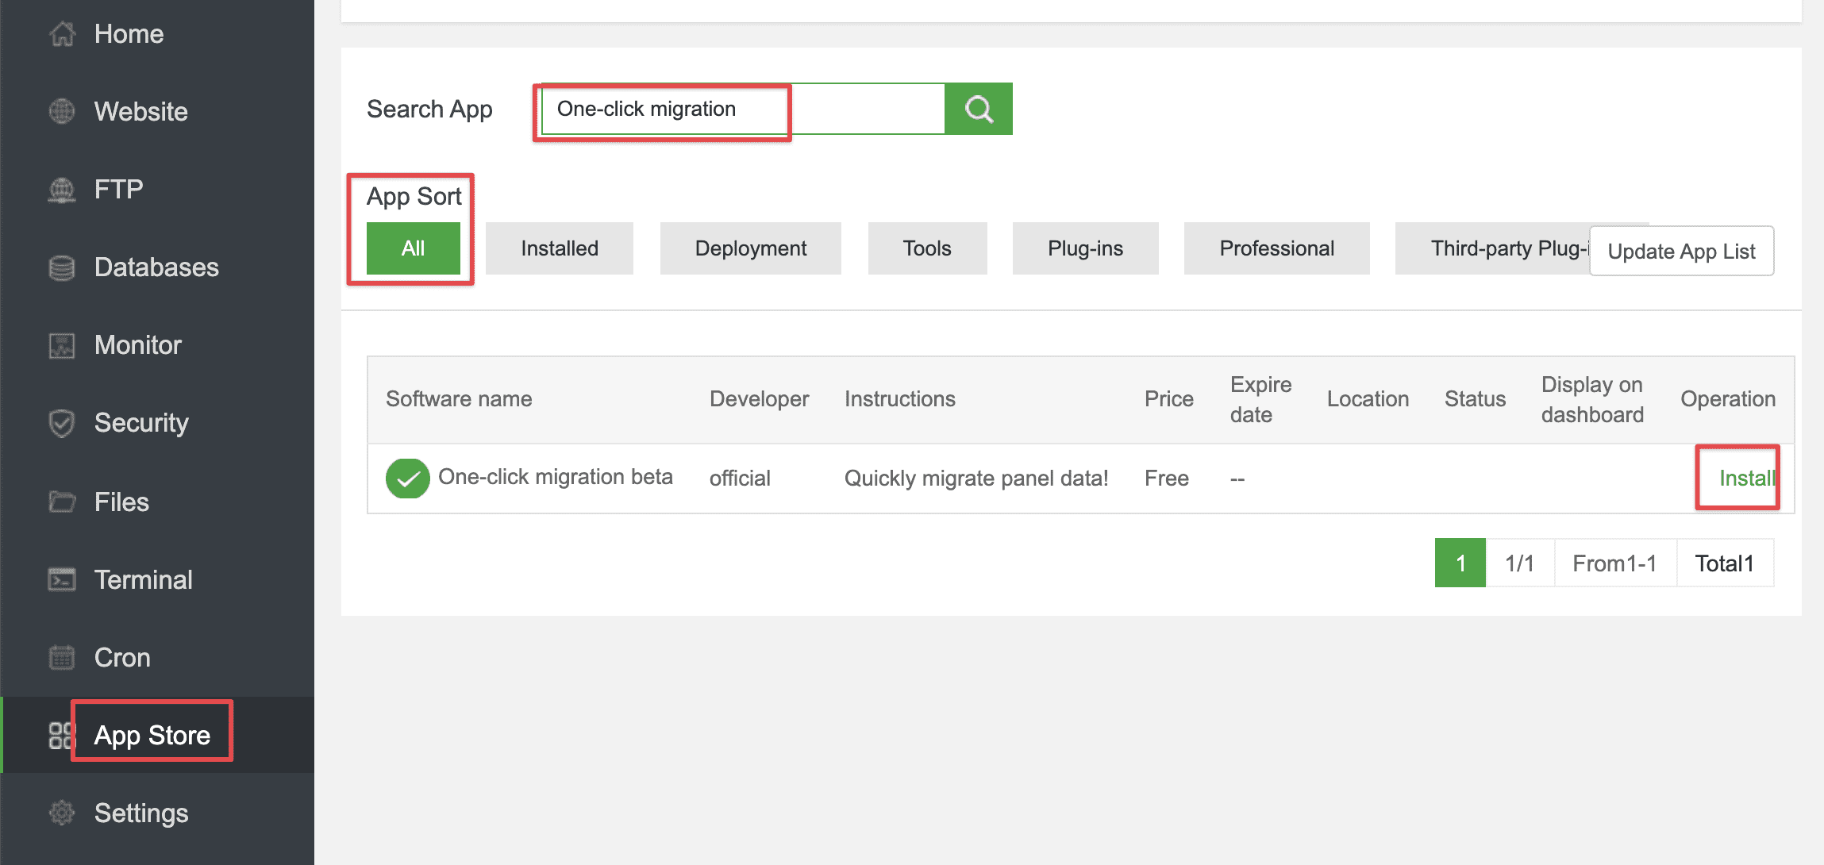Open the Security section
This screenshot has width=1824, height=865.
pos(140,422)
